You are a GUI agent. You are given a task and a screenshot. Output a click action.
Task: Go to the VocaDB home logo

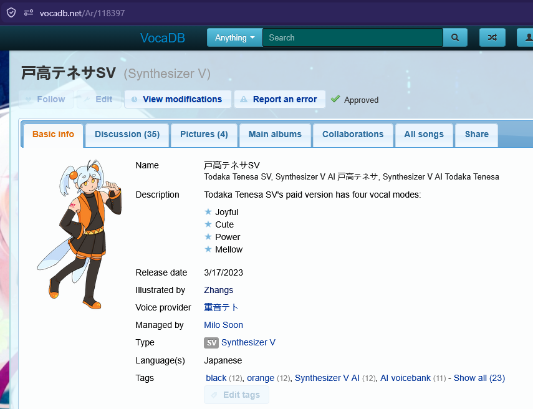click(x=163, y=38)
